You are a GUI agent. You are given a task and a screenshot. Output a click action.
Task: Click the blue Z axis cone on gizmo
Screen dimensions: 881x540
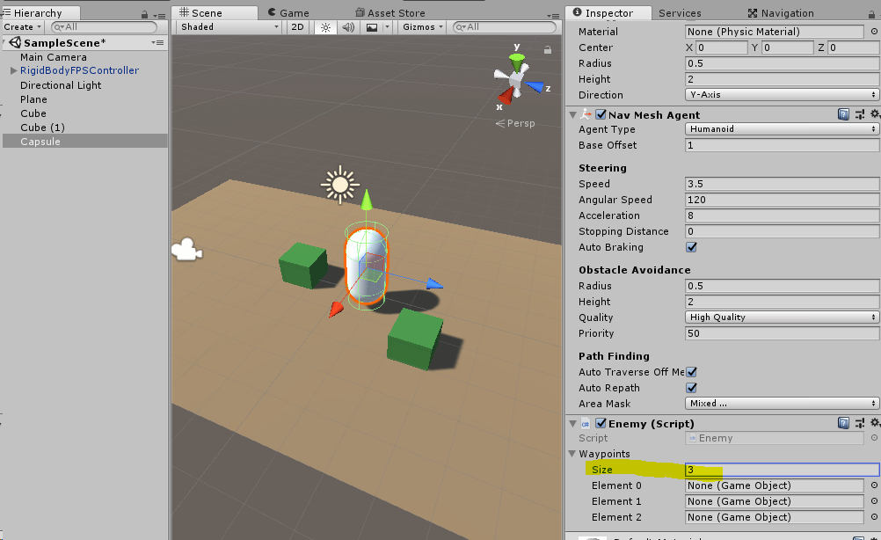pyautogui.click(x=535, y=86)
